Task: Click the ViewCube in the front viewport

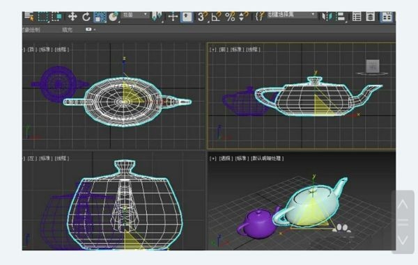Action: [373, 67]
